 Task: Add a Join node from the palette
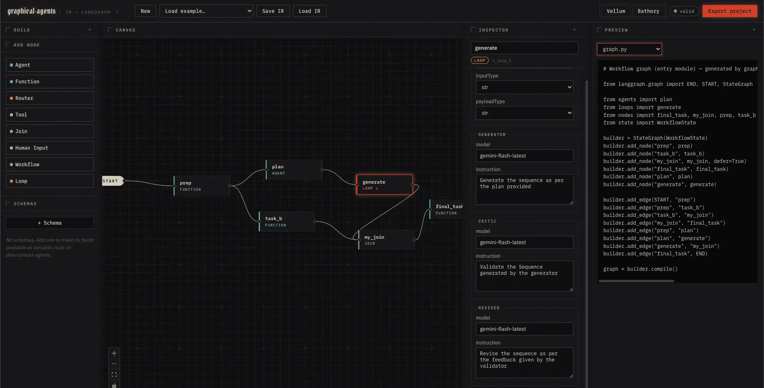(50, 131)
